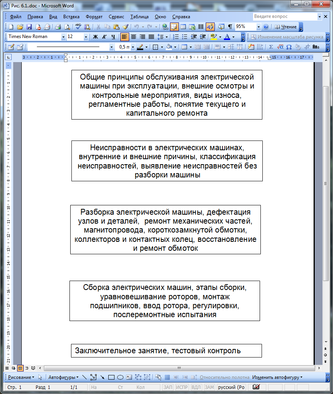
Task: Toggle the numbered list
Action: pyautogui.click(x=176, y=37)
